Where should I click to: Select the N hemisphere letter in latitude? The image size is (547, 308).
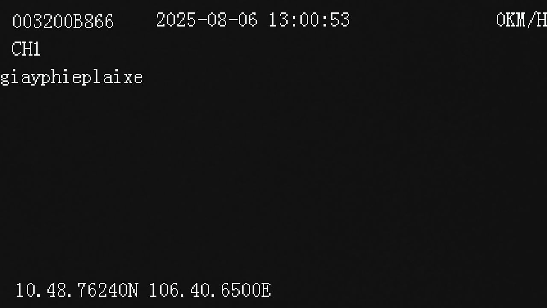pyautogui.click(x=133, y=290)
